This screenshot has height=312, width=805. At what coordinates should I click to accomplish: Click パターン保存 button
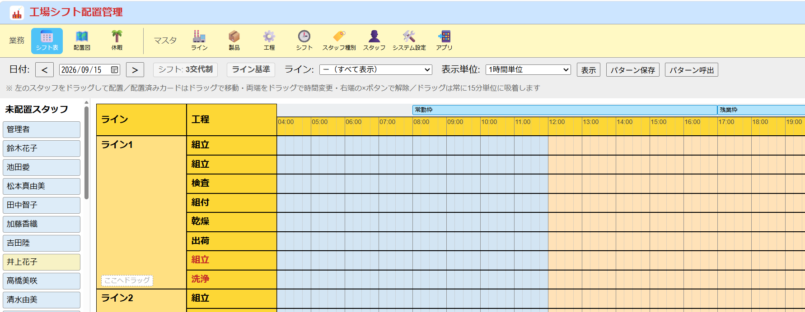632,70
